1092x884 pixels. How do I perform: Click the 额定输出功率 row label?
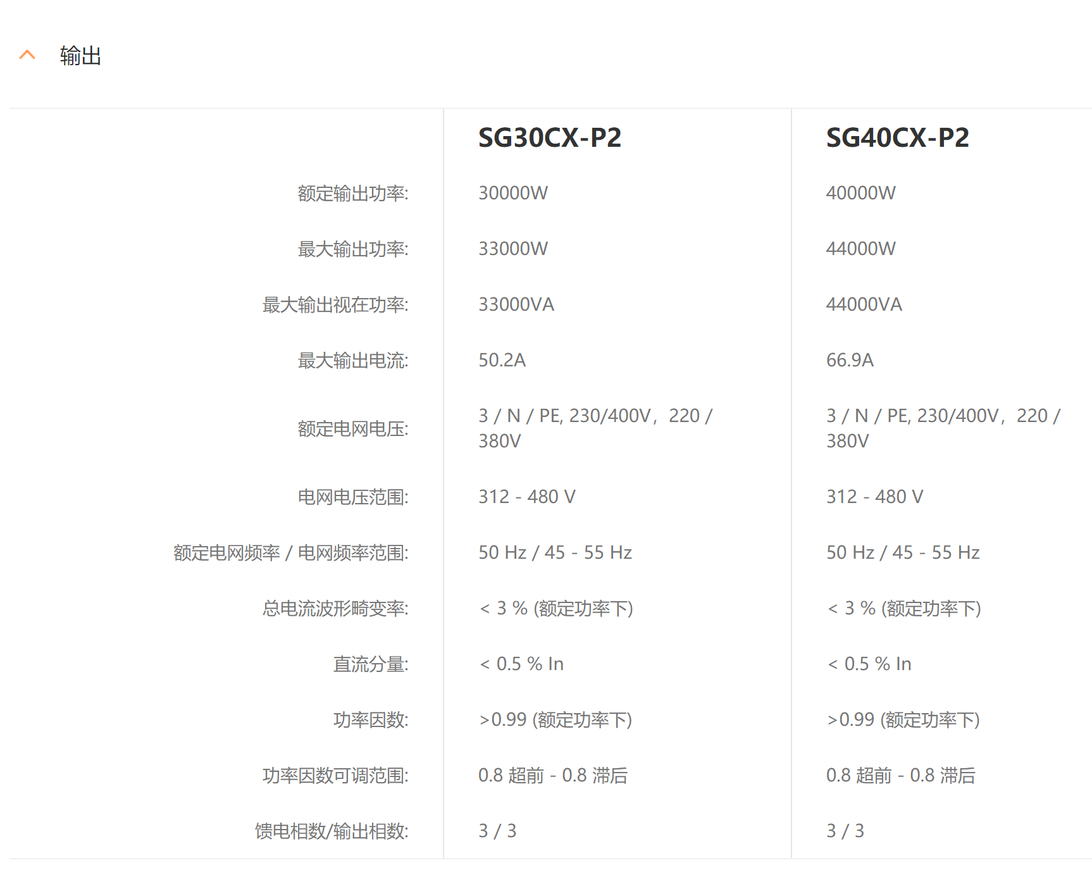(352, 193)
